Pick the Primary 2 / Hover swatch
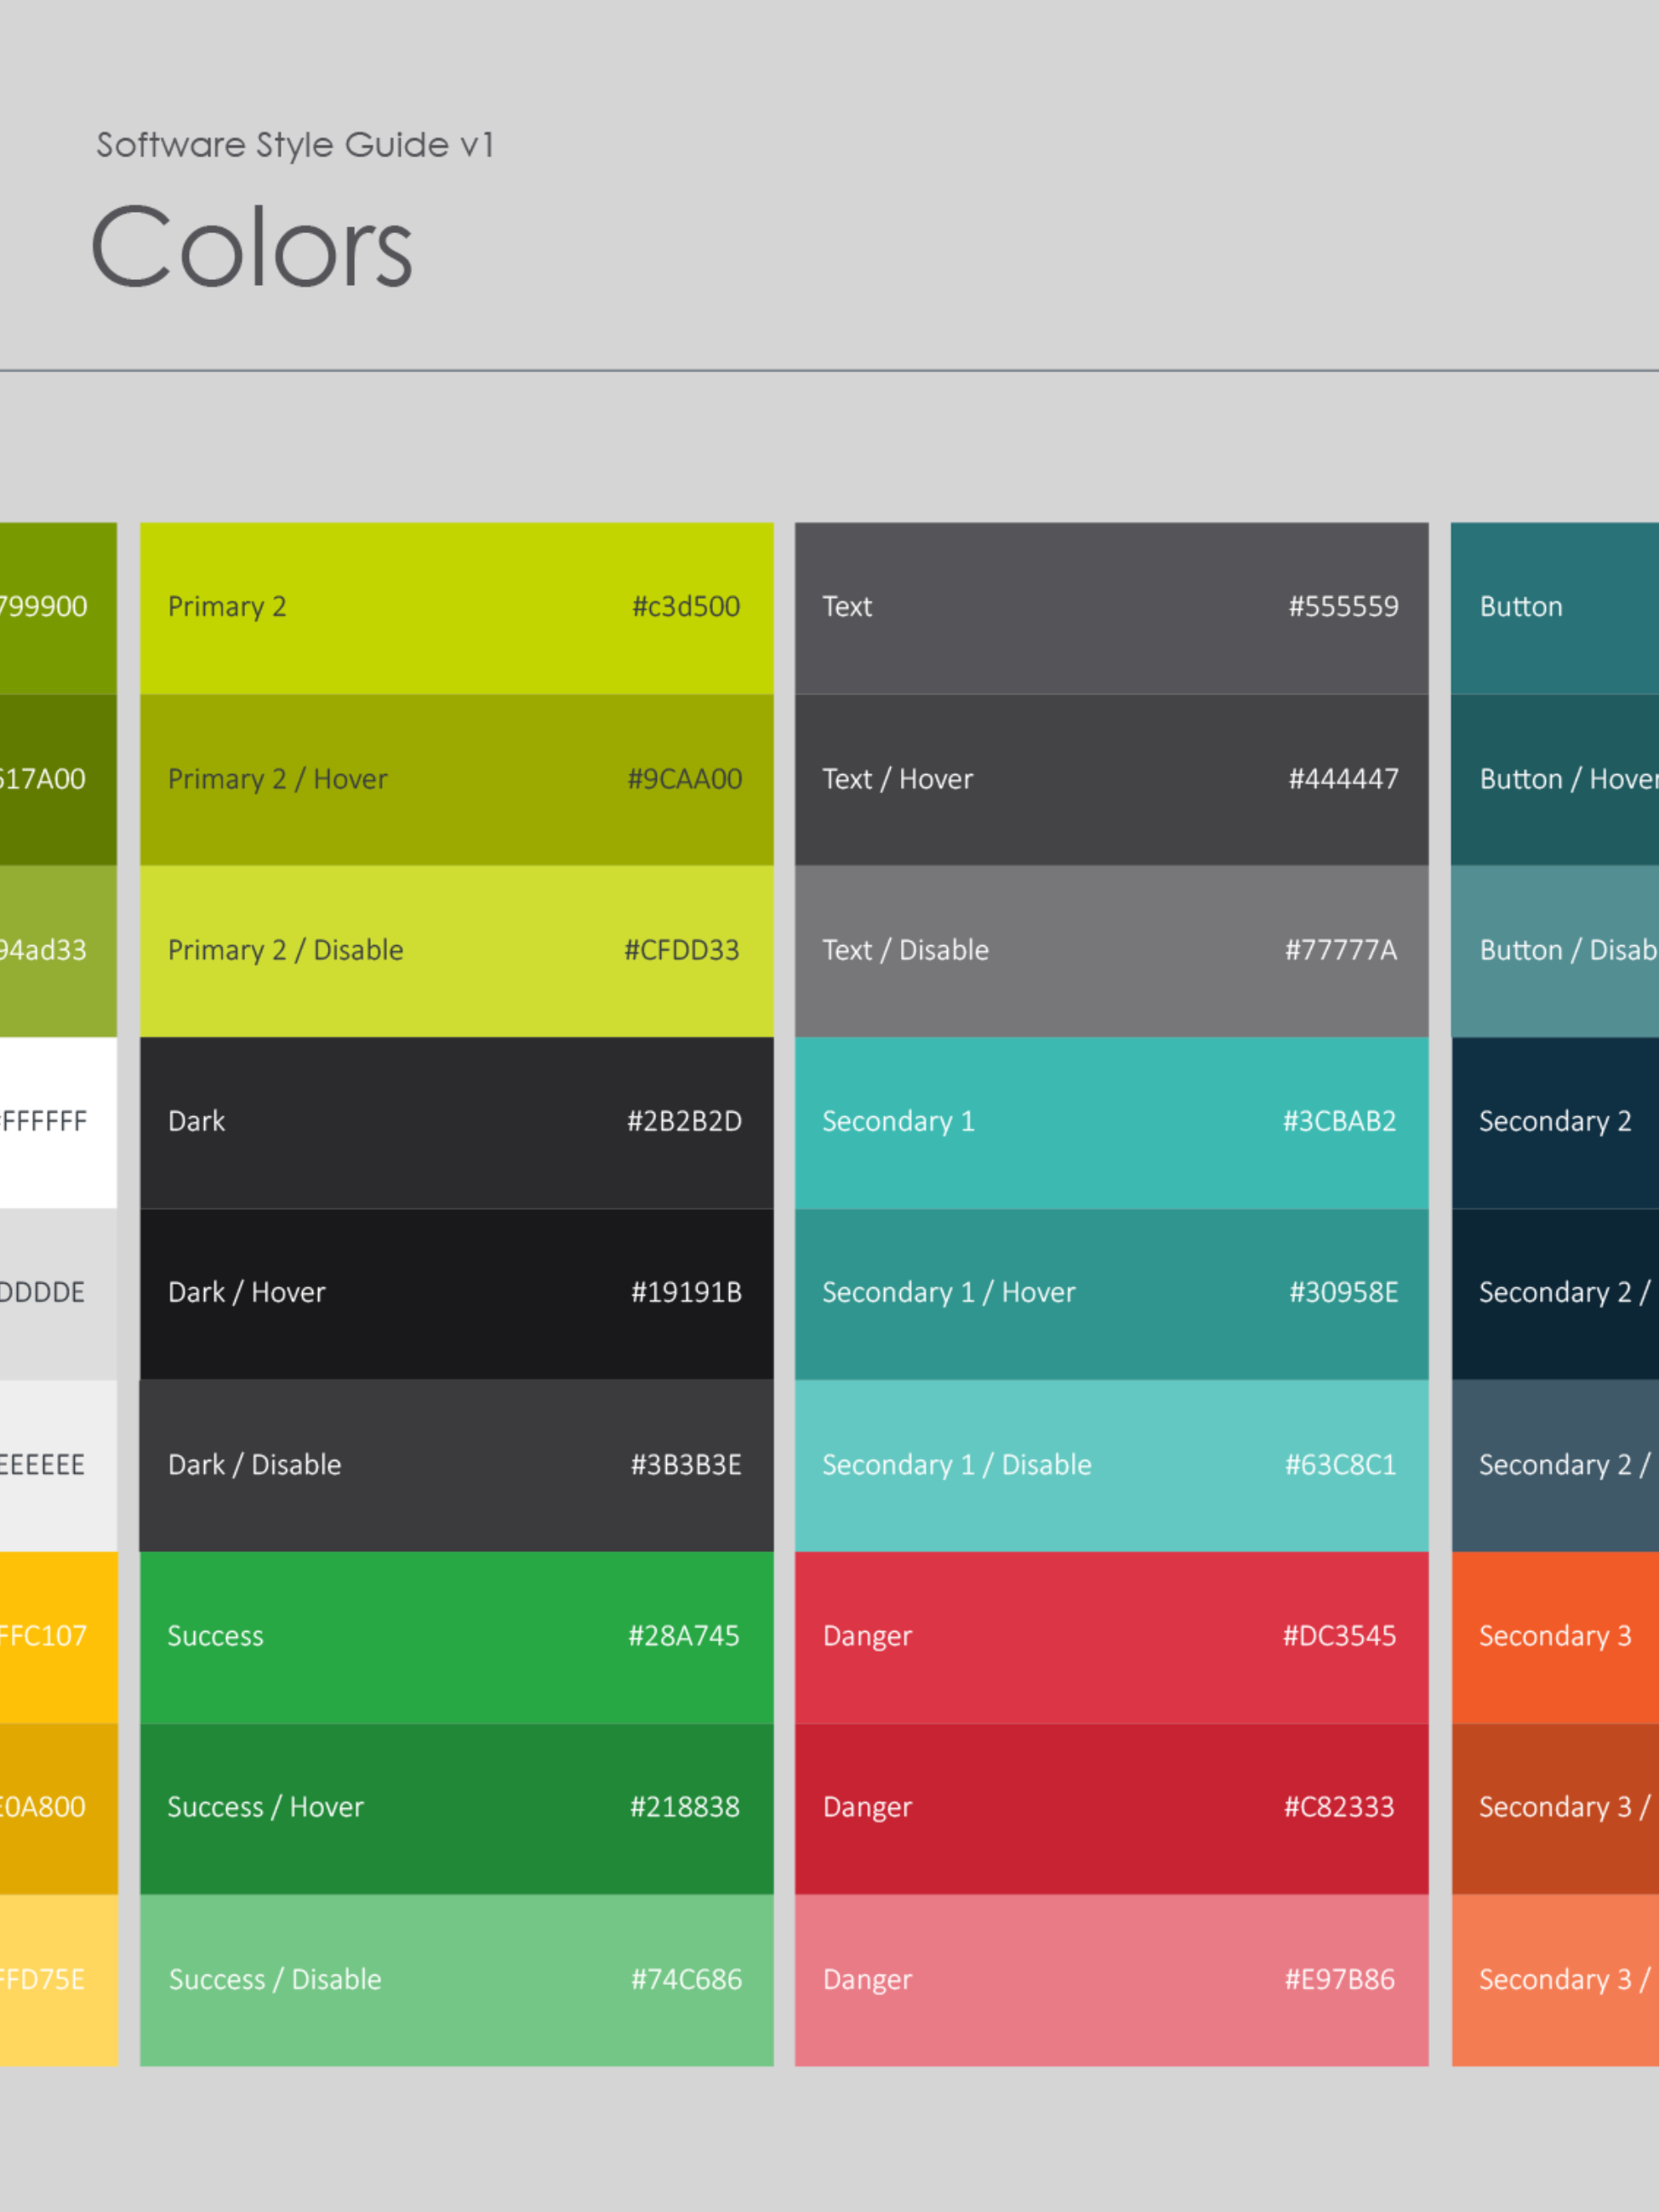 456,780
